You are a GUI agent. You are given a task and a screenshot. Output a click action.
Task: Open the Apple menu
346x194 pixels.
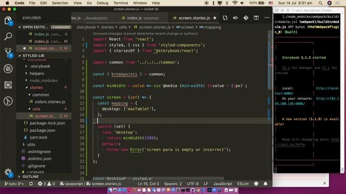(7, 3)
